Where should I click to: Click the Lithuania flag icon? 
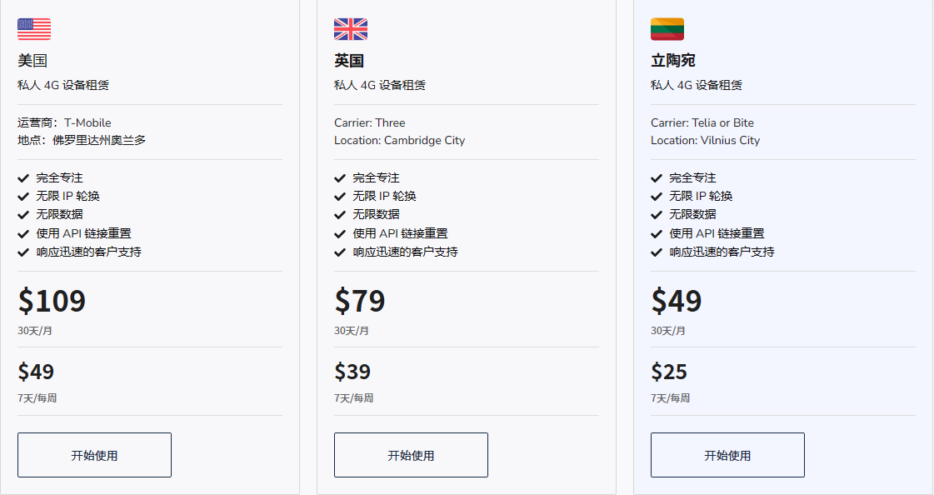[667, 29]
